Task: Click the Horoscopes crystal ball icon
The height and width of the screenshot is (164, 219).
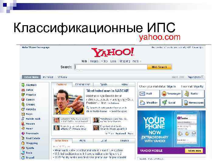Action: click(186, 103)
